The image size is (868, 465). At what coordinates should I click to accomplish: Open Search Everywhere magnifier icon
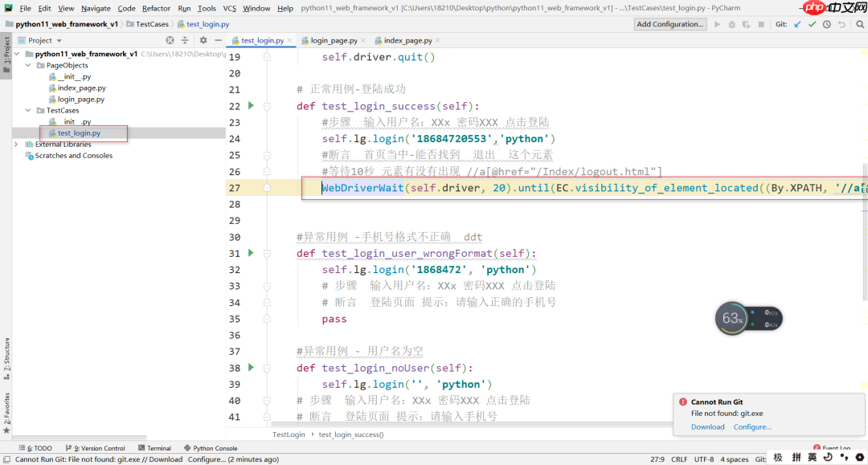tap(860, 24)
